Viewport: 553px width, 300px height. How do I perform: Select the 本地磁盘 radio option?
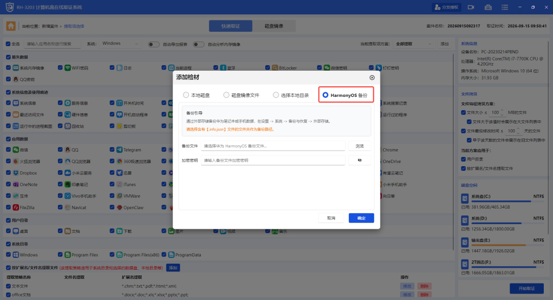[x=186, y=95]
